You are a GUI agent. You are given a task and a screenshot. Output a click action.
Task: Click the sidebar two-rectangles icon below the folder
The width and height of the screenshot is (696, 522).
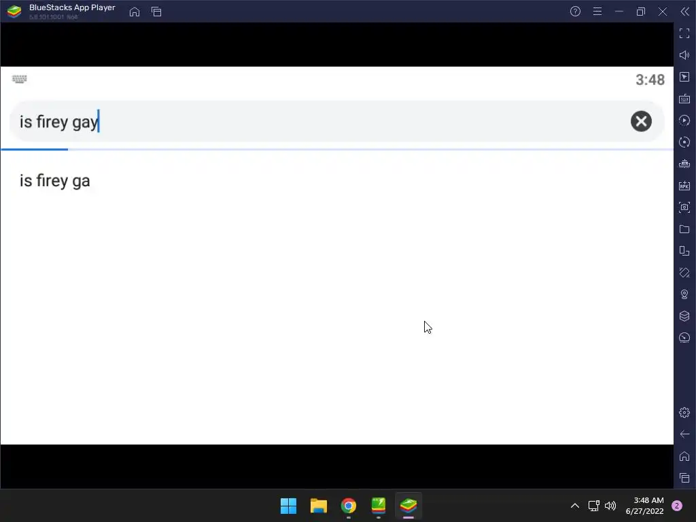click(684, 251)
